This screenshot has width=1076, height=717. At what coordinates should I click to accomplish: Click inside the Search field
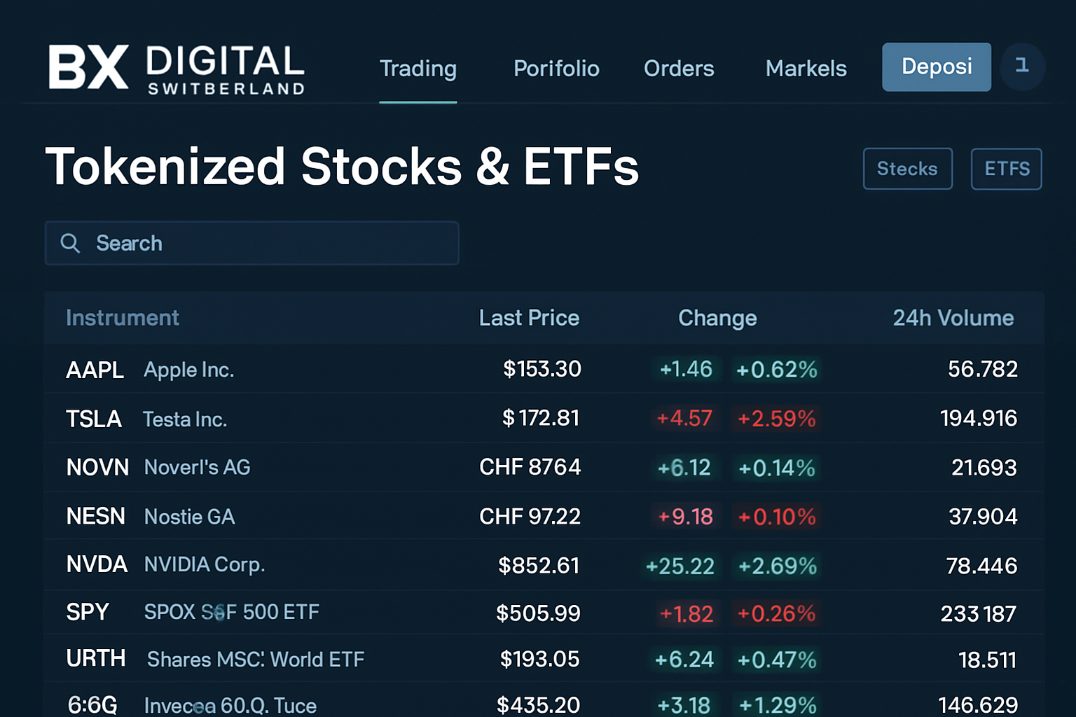[x=252, y=243]
